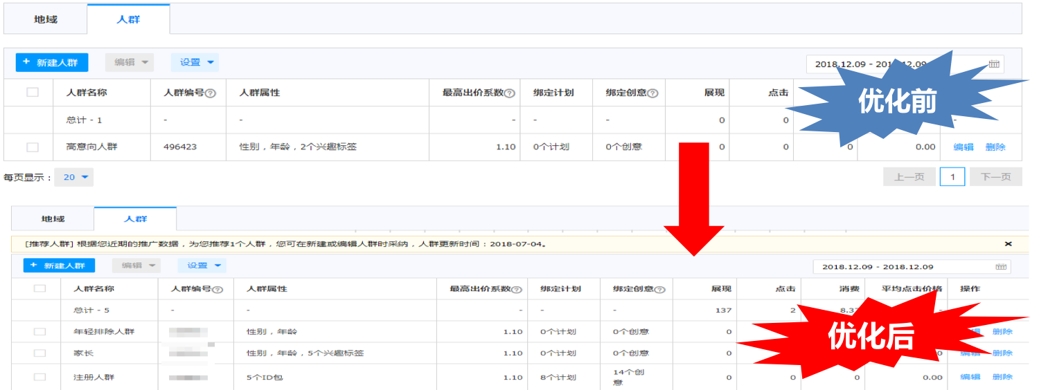Click the 家长 name cell
Screen dimensions: 1039x390
[83, 353]
